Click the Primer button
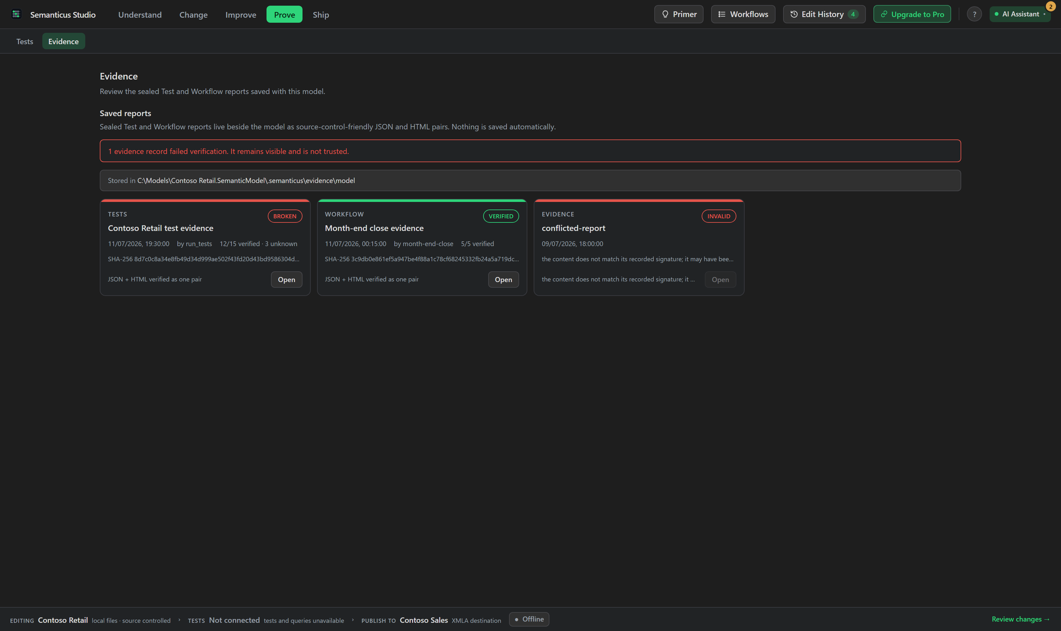The image size is (1061, 631). [x=679, y=14]
